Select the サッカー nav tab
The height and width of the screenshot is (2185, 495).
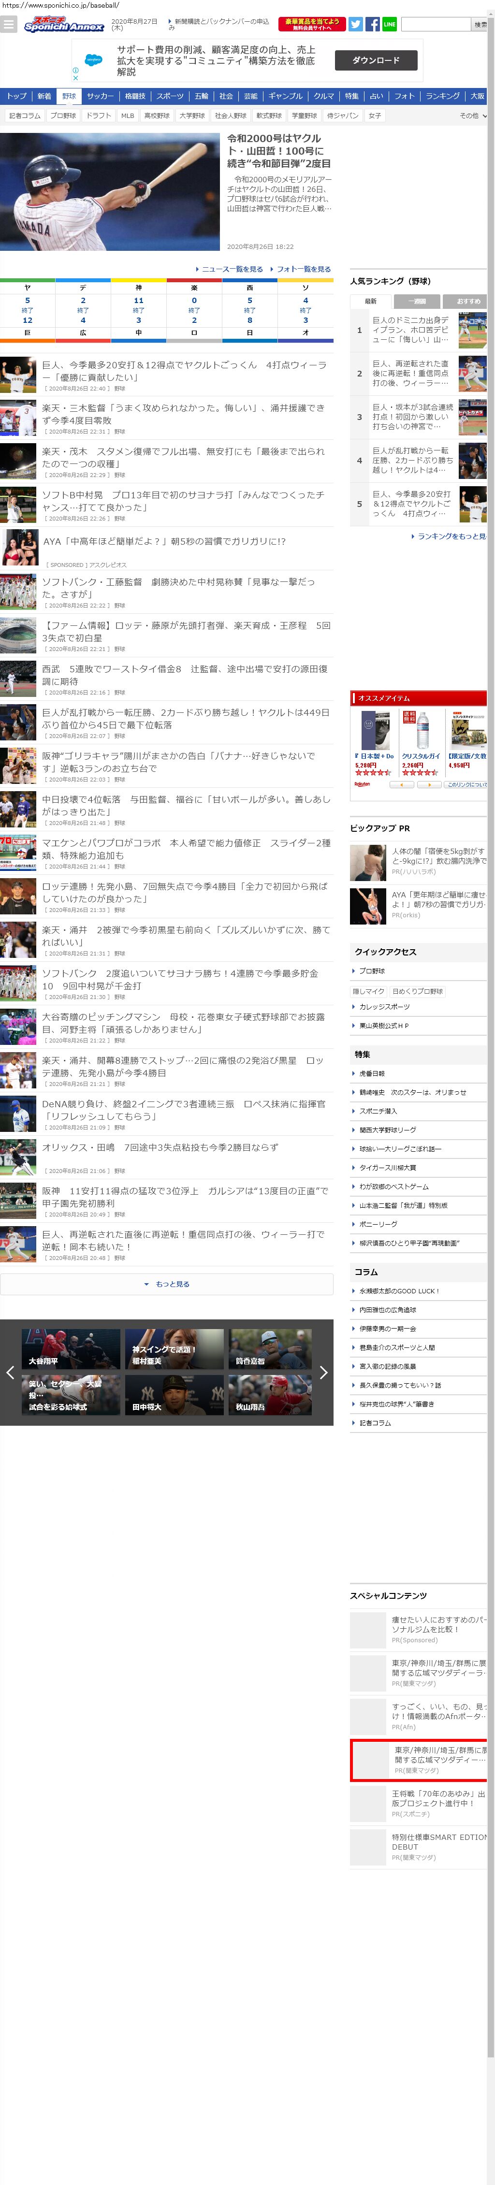click(100, 96)
